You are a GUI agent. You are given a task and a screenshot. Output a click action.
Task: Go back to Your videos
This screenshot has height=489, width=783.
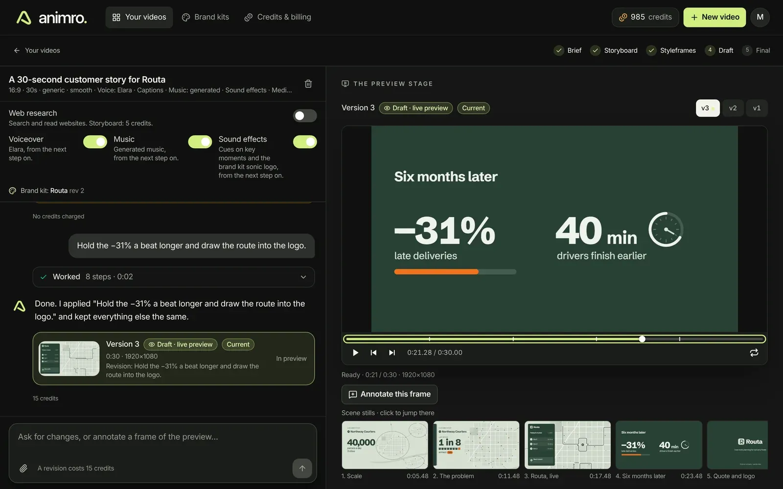[x=37, y=50]
